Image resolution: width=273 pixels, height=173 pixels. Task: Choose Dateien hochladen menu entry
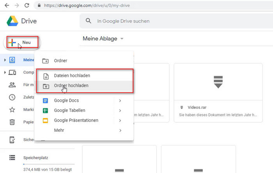pyautogui.click(x=84, y=76)
